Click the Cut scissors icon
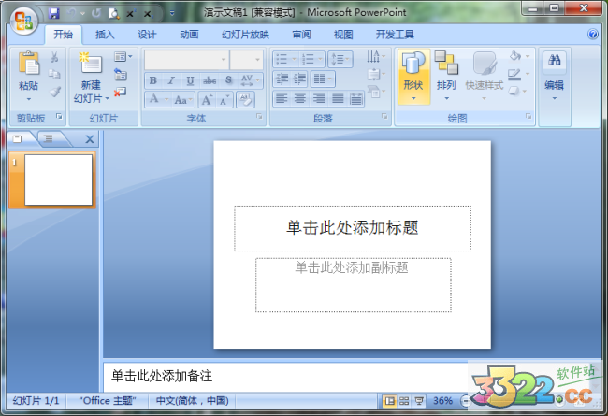This screenshot has width=608, height=416. pyautogui.click(x=54, y=57)
